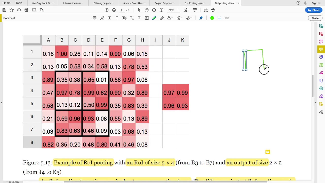Print the document using printer icon

point(26,10)
